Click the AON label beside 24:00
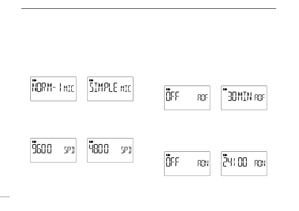 click(260, 164)
